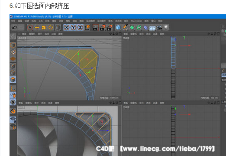Viewport: 226px width, 156px height.
Task: Add a Cube primitive object
Action: click(118, 27)
